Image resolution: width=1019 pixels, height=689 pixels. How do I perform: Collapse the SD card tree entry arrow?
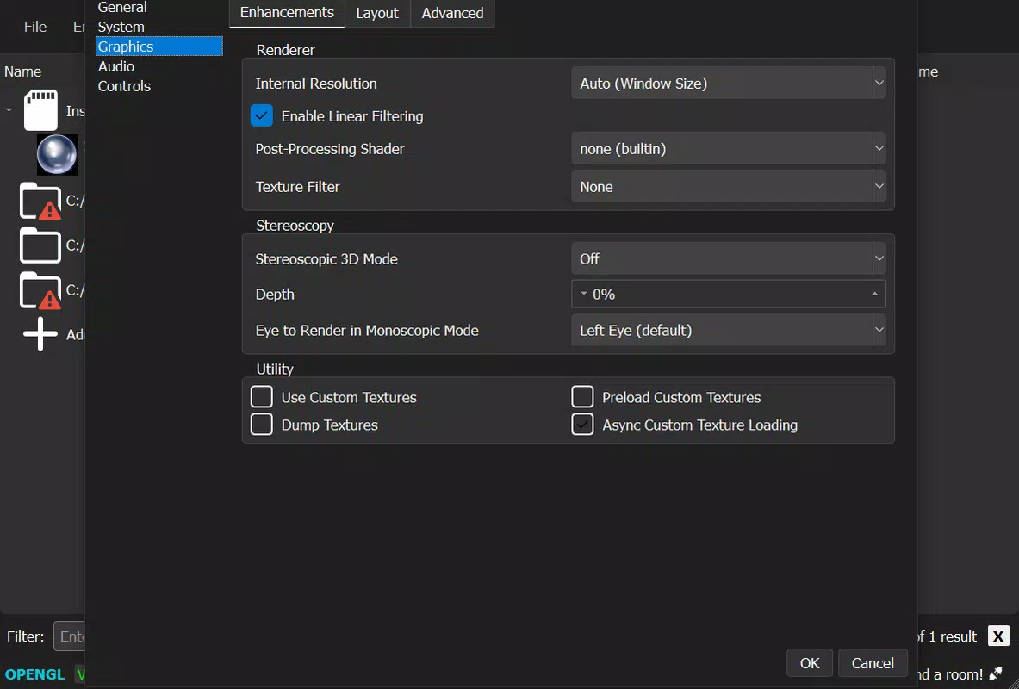(x=9, y=110)
